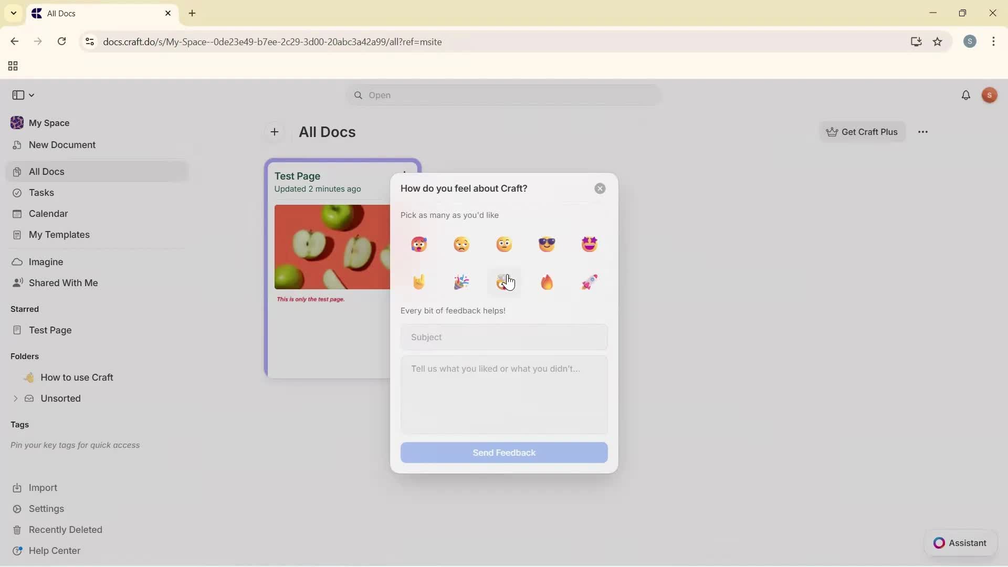Click the Send Feedback button
The image size is (1008, 567).
(x=503, y=453)
